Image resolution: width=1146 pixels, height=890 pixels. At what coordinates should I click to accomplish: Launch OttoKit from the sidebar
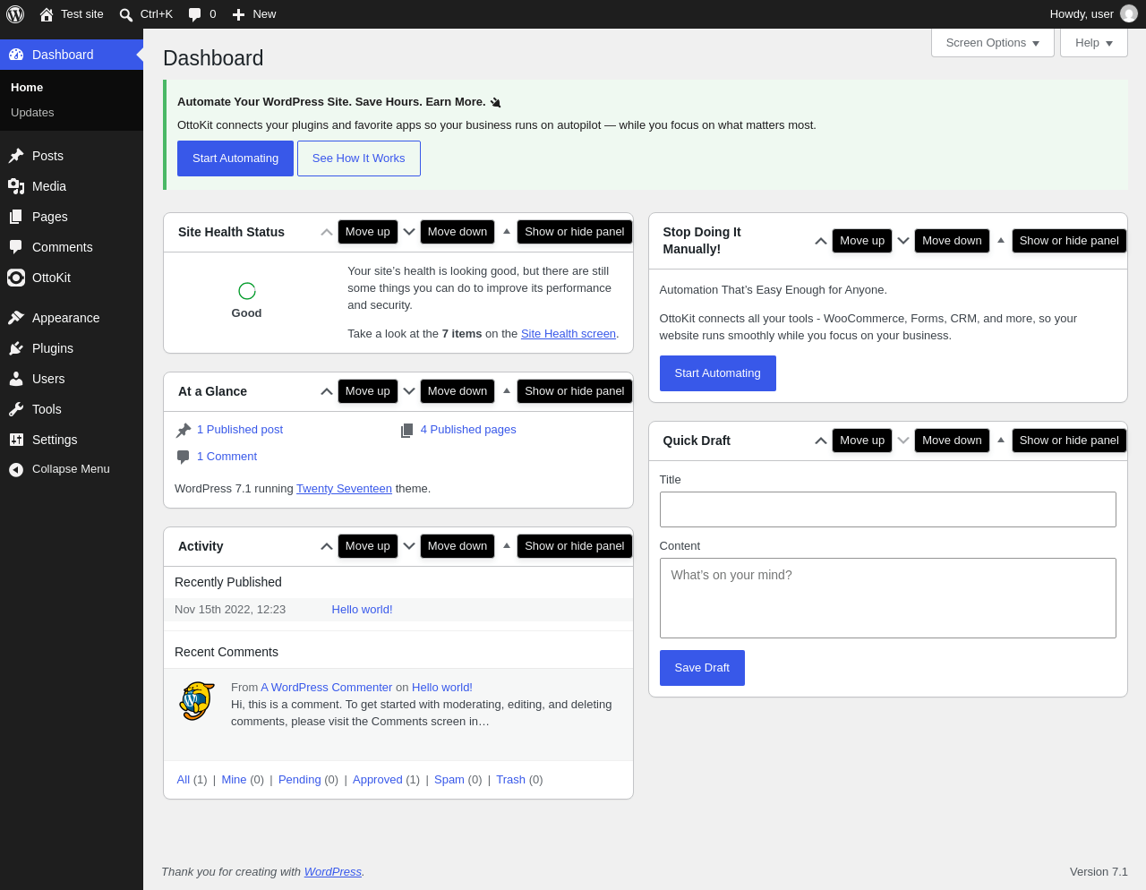coord(72,278)
